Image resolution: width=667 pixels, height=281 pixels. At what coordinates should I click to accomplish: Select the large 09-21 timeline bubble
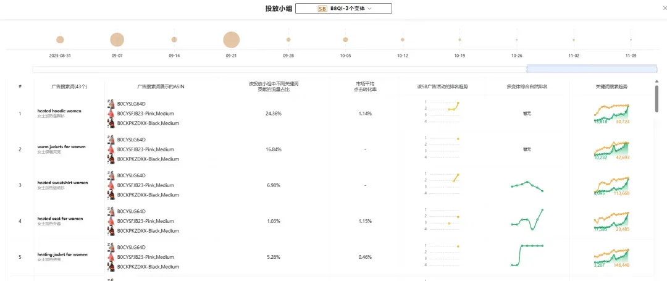232,40
